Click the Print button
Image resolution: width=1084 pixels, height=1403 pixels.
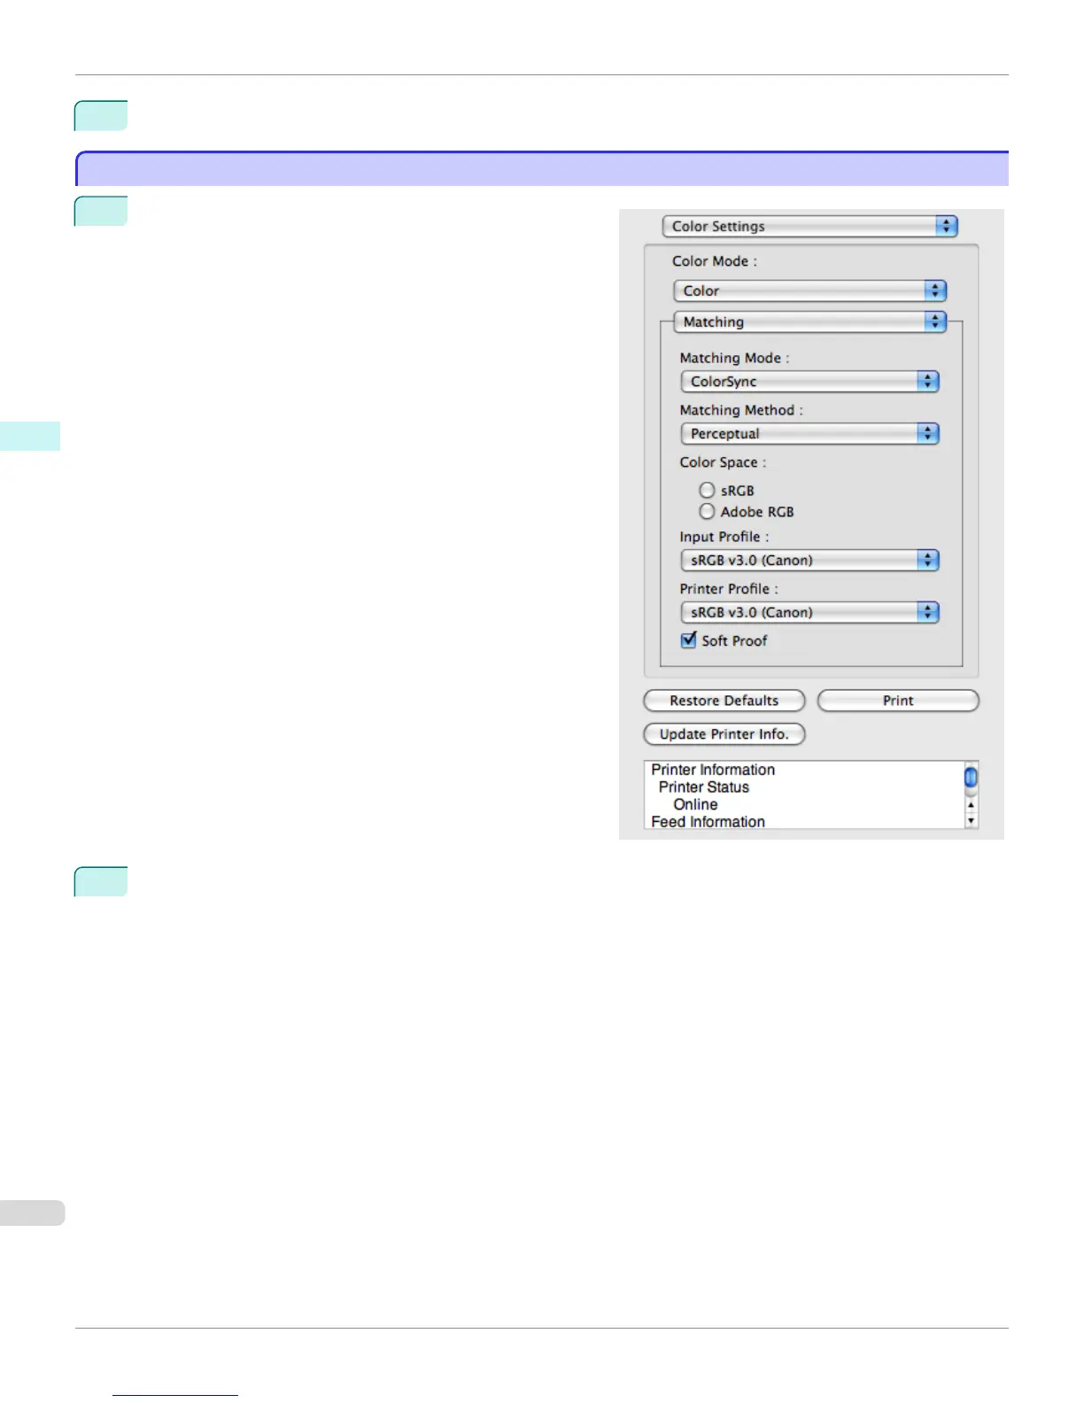(x=898, y=701)
